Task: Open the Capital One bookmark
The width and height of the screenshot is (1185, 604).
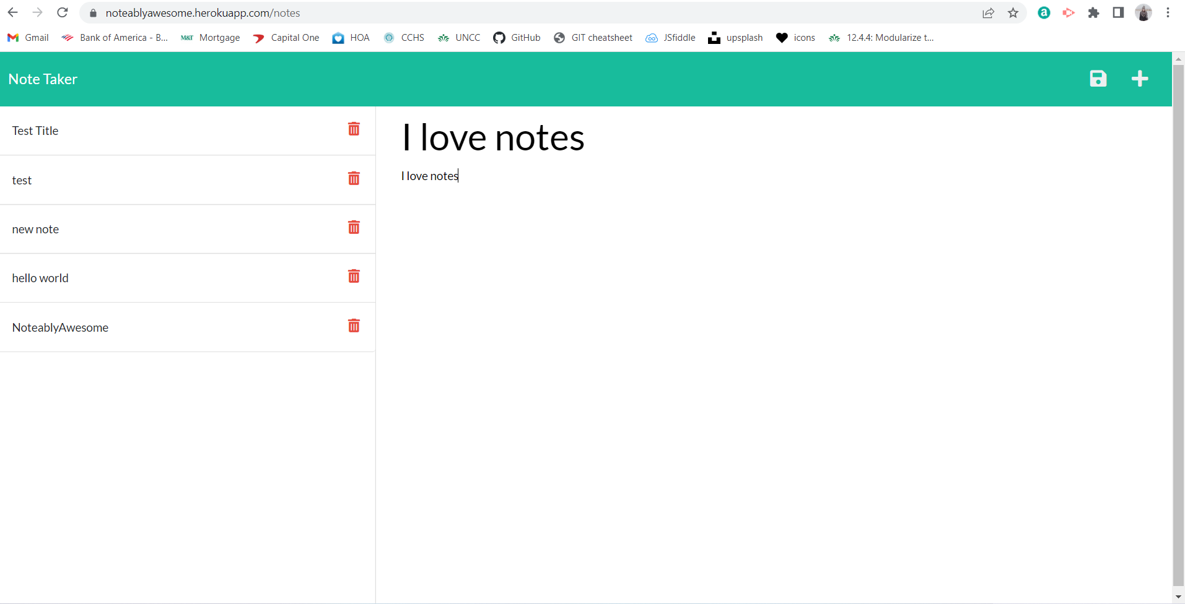Action: point(286,38)
